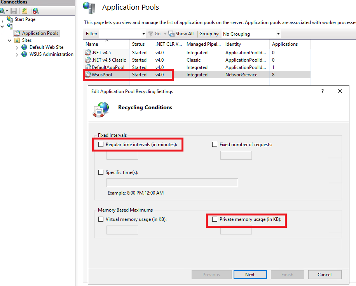This screenshot has height=286, width=356.
Task: Click the Next button in dialog
Action: [x=250, y=274]
